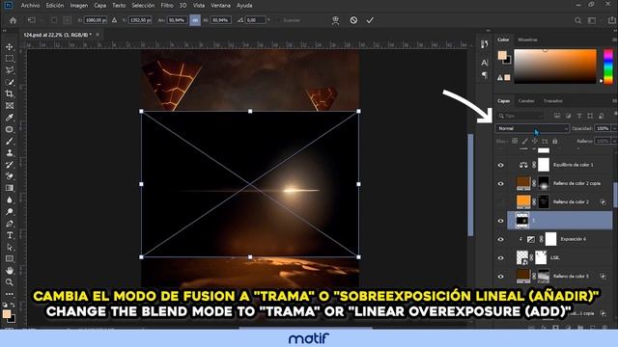Click the X position input field

[95, 20]
